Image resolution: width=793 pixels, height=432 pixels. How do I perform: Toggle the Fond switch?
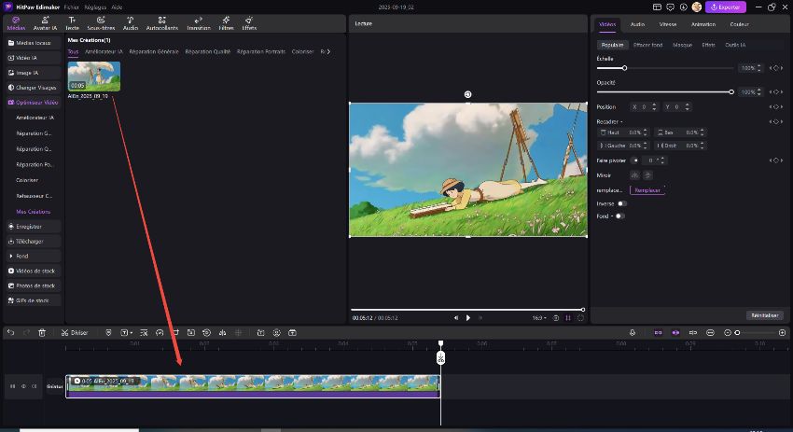coord(619,216)
